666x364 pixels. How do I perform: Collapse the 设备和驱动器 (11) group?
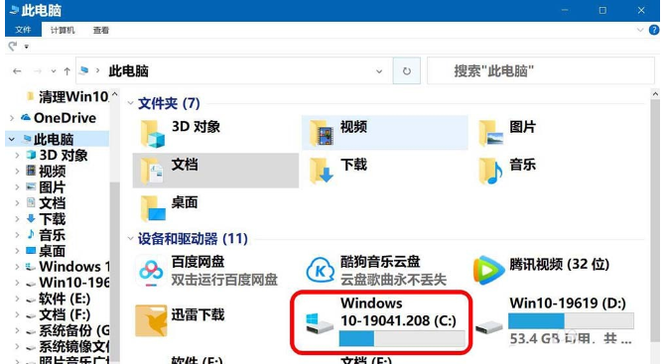[130, 238]
